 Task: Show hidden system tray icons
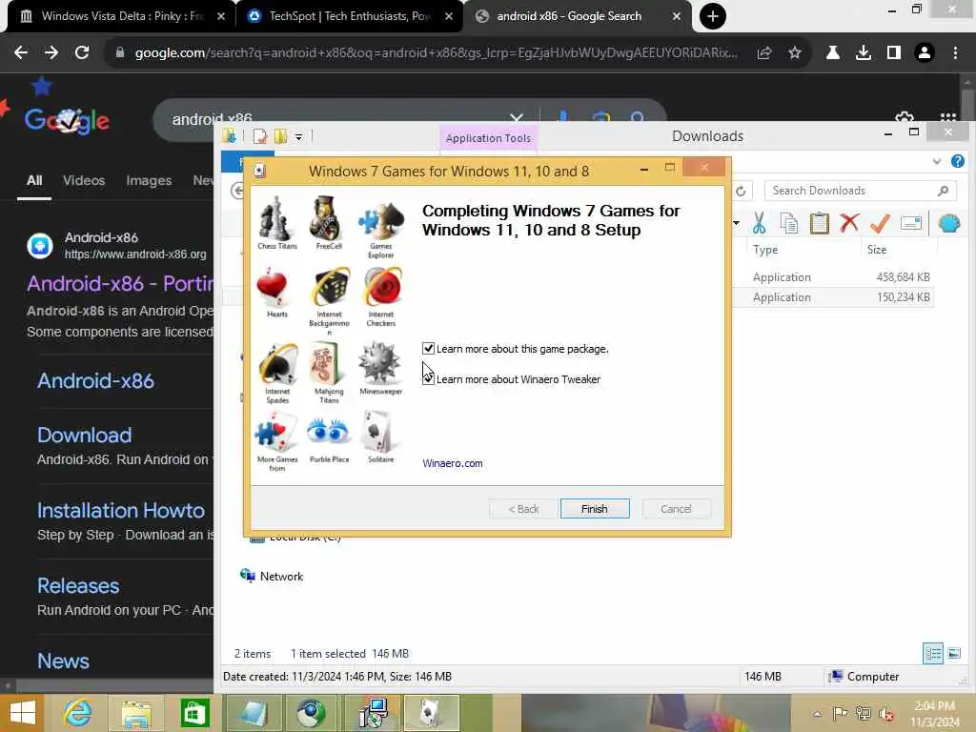[817, 713]
